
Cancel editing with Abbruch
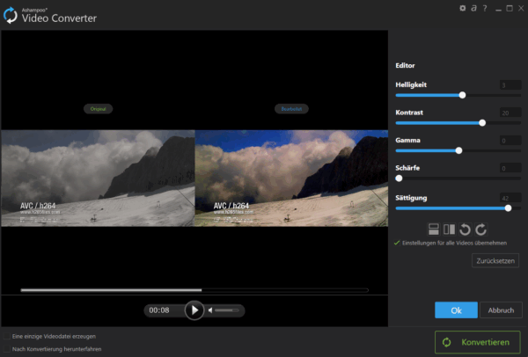[501, 310]
